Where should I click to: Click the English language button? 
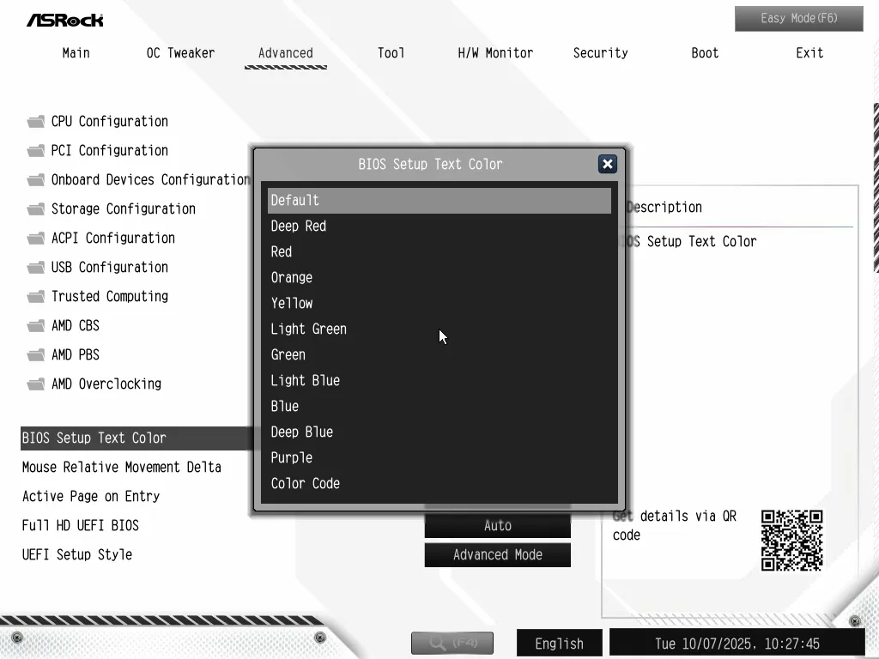(x=559, y=644)
